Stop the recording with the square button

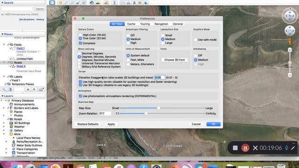click(235, 148)
